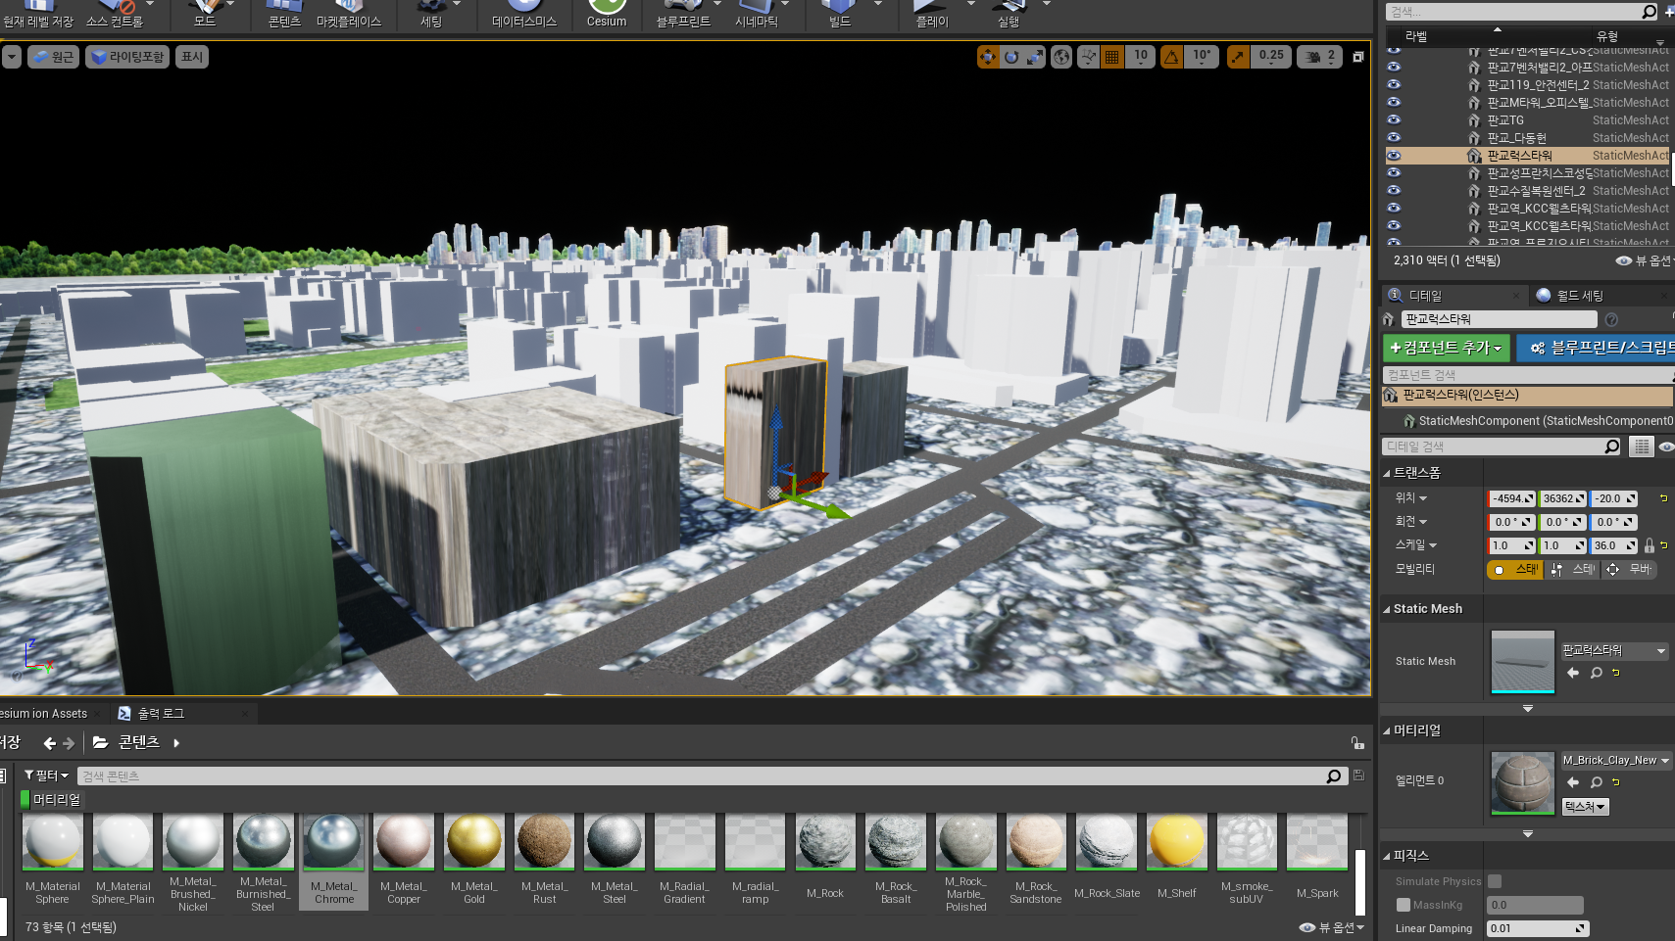Image resolution: width=1675 pixels, height=941 pixels.
Task: Click 플레이 toolbar button
Action: [x=931, y=15]
